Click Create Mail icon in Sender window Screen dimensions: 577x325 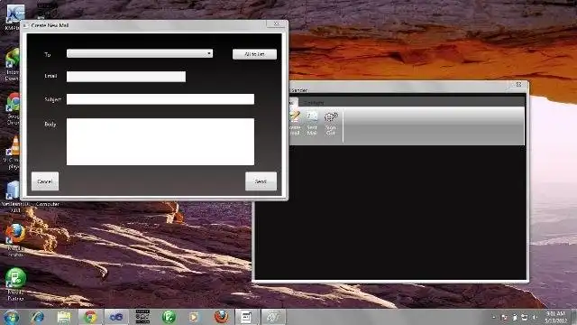tap(295, 124)
